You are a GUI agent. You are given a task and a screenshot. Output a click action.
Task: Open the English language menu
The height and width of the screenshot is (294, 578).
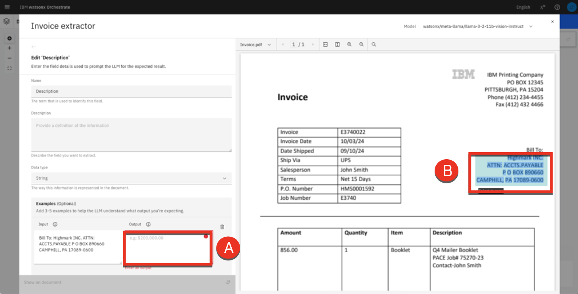523,7
